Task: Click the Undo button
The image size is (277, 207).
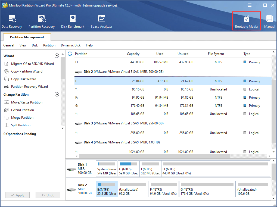Action: (x=48, y=195)
